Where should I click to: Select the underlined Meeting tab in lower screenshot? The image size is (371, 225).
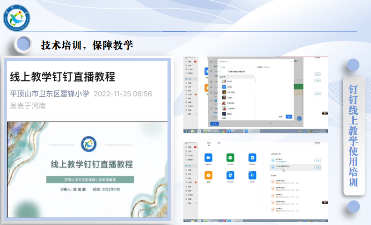208,143
